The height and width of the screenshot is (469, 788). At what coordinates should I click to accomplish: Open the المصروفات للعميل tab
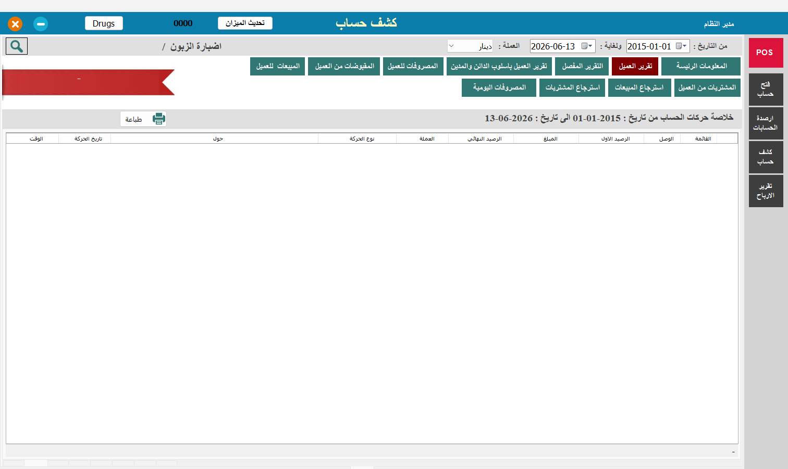click(413, 66)
